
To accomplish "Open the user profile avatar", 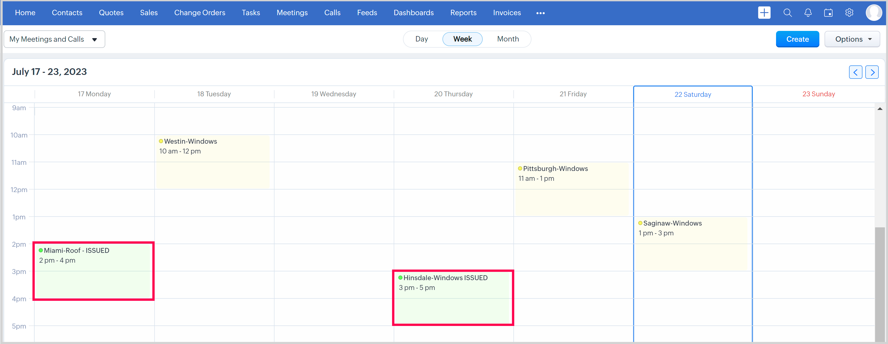I will (x=873, y=13).
